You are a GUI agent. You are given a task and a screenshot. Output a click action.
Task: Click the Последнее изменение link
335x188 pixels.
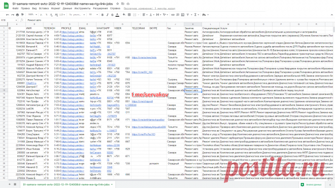coord(149,9)
